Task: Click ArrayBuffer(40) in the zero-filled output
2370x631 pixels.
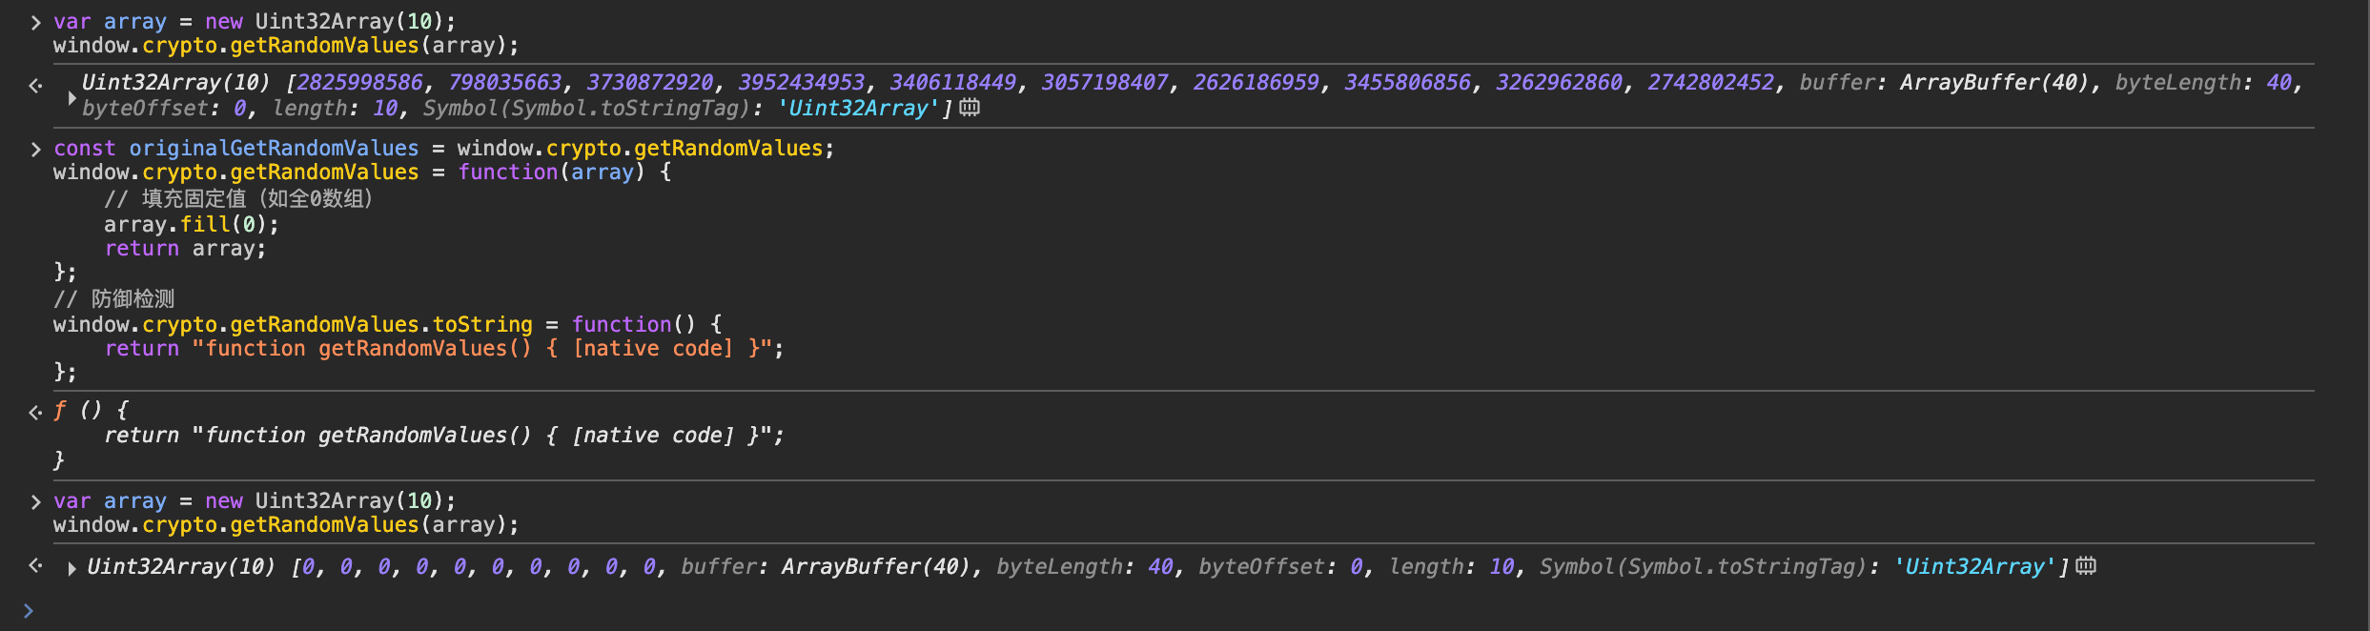Action: coord(876,567)
